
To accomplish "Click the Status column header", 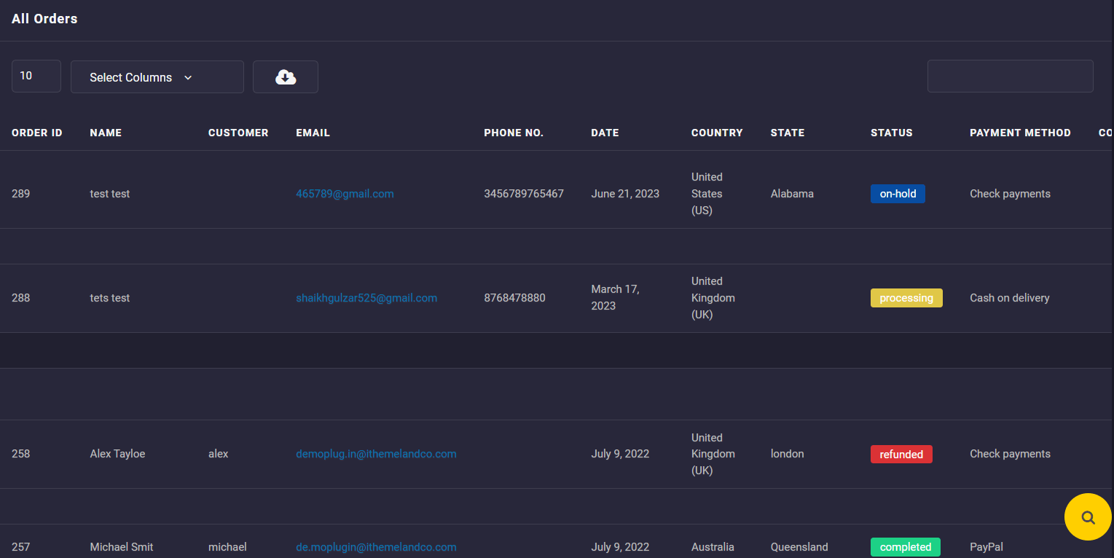I will pos(891,133).
